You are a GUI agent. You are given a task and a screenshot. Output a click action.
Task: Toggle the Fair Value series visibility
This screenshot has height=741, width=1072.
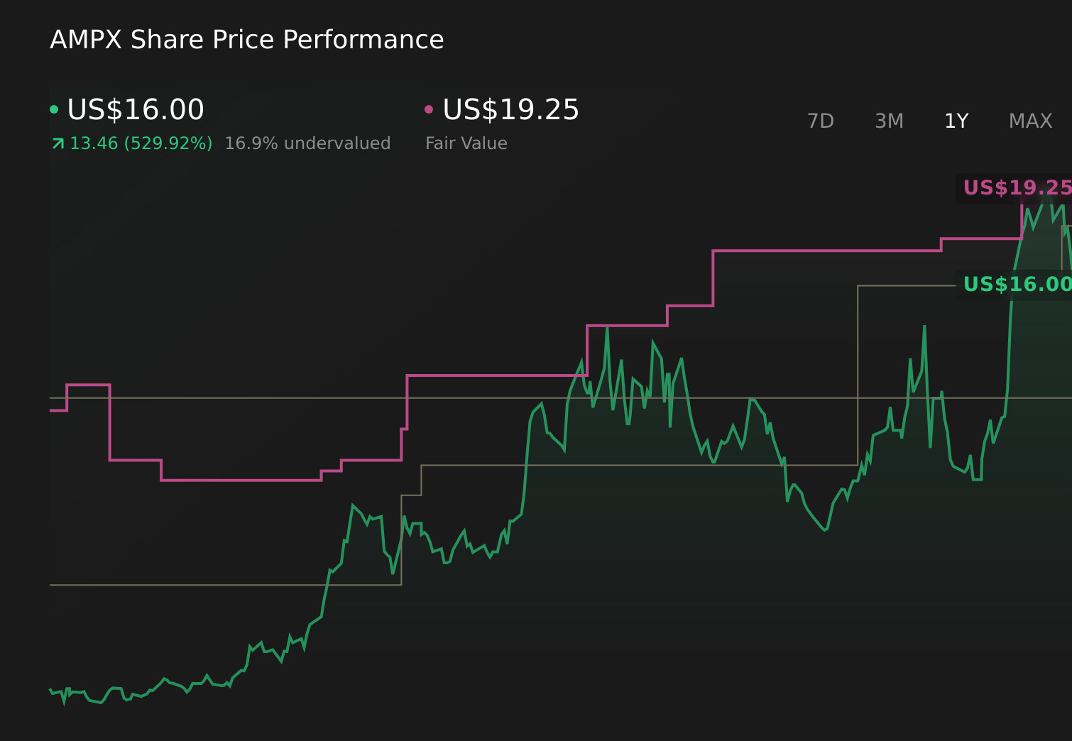tap(429, 109)
